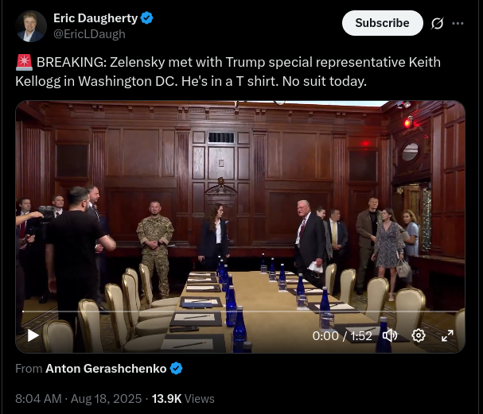This screenshot has height=414, width=483.
Task: Play the embedded video
Action: [33, 335]
